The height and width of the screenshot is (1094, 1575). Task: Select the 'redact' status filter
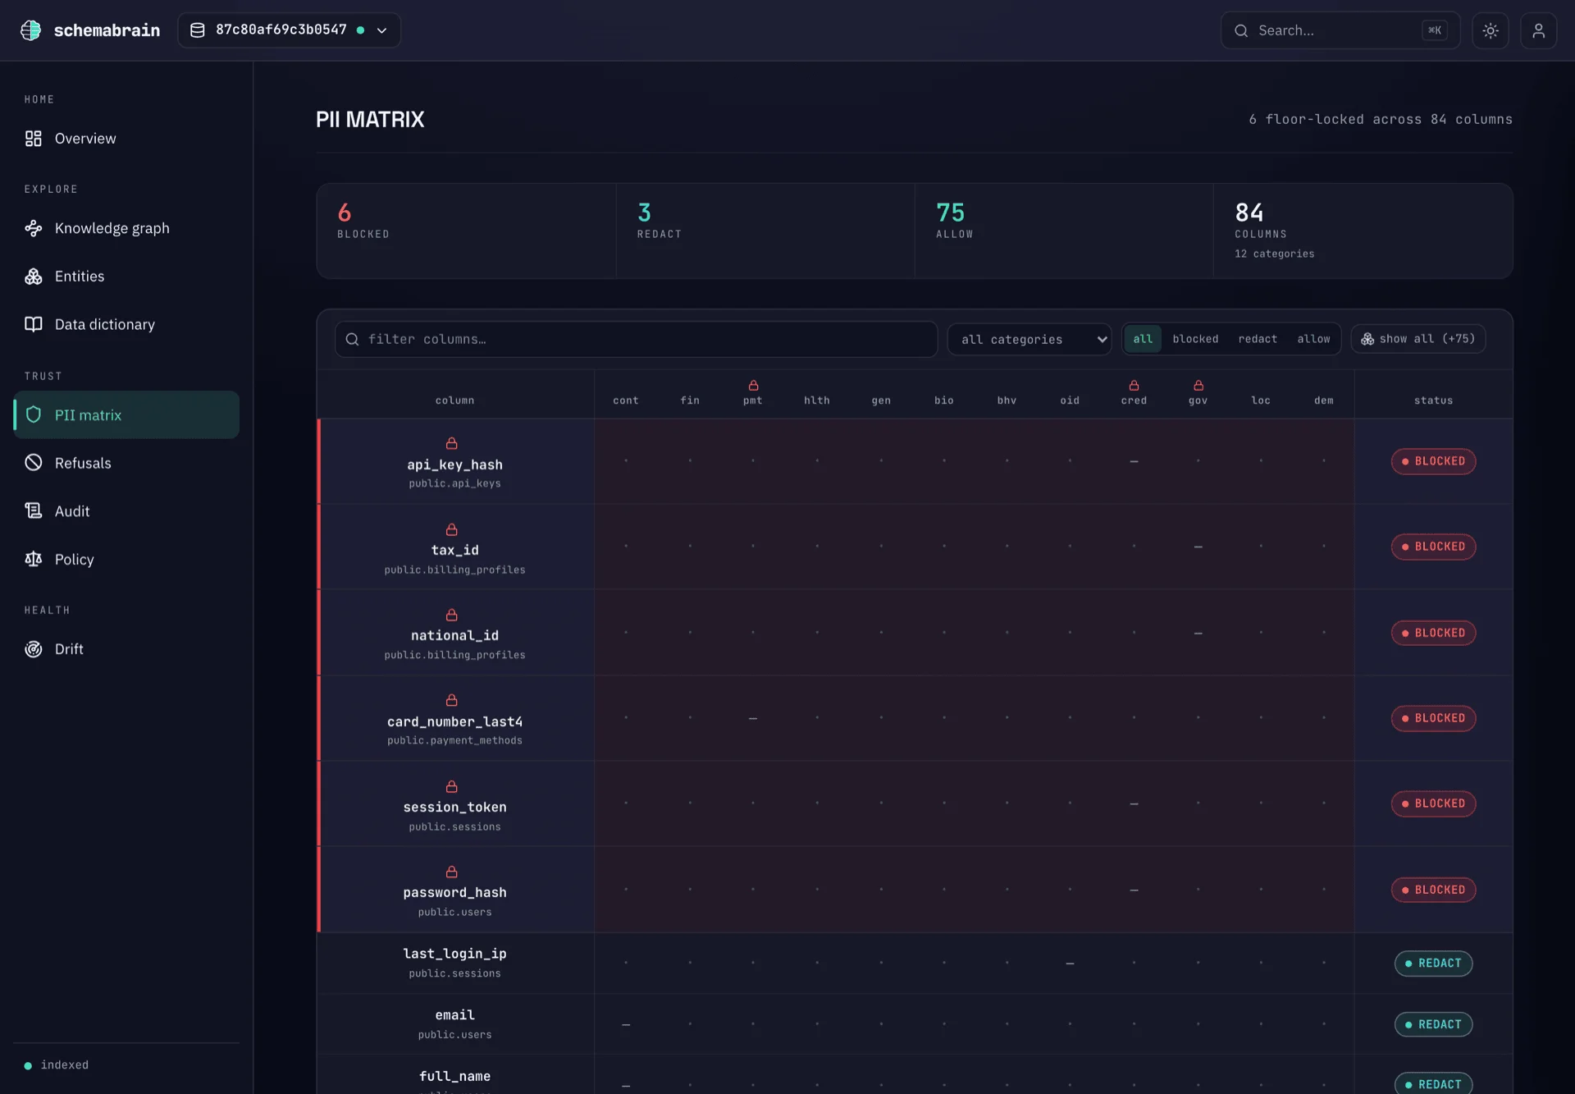[1258, 339]
